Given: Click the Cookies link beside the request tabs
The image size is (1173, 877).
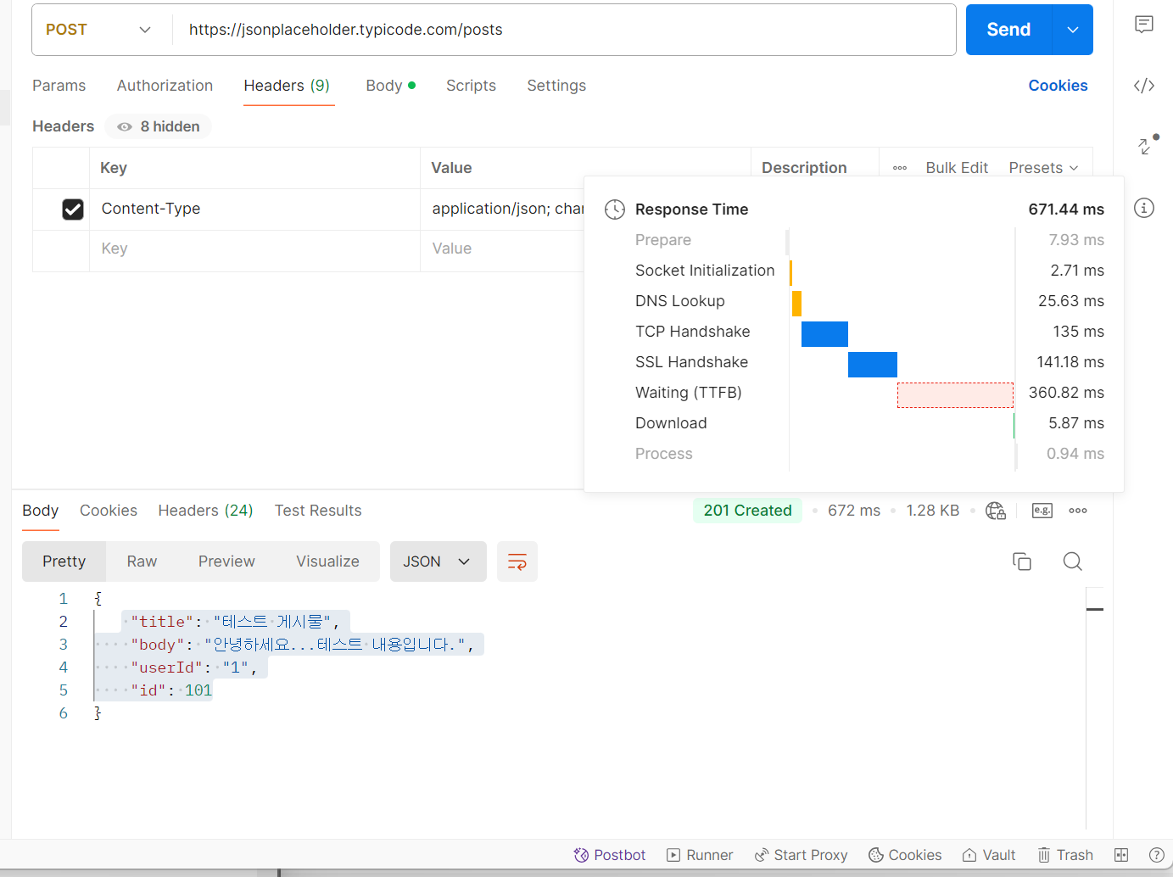Looking at the screenshot, I should [x=1058, y=86].
